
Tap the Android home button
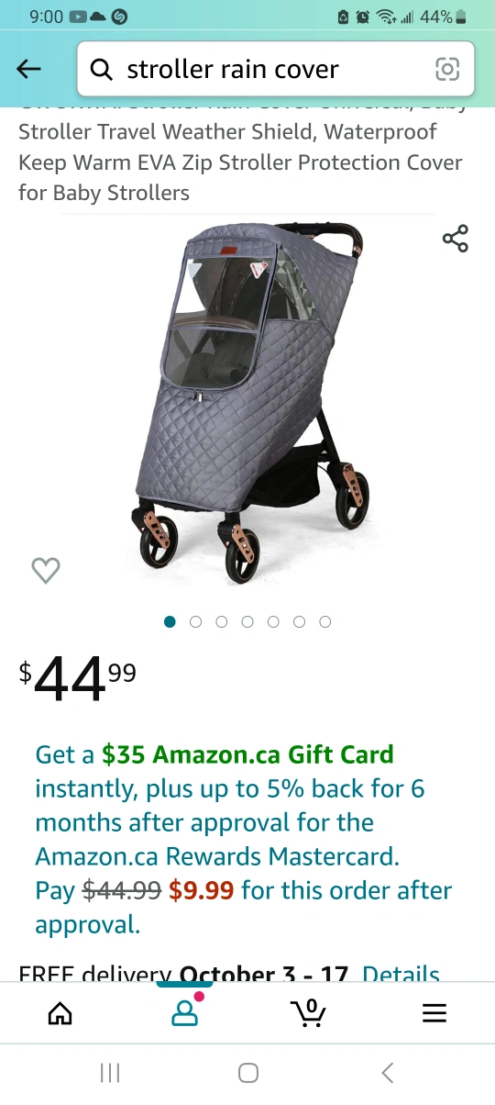tap(247, 1072)
